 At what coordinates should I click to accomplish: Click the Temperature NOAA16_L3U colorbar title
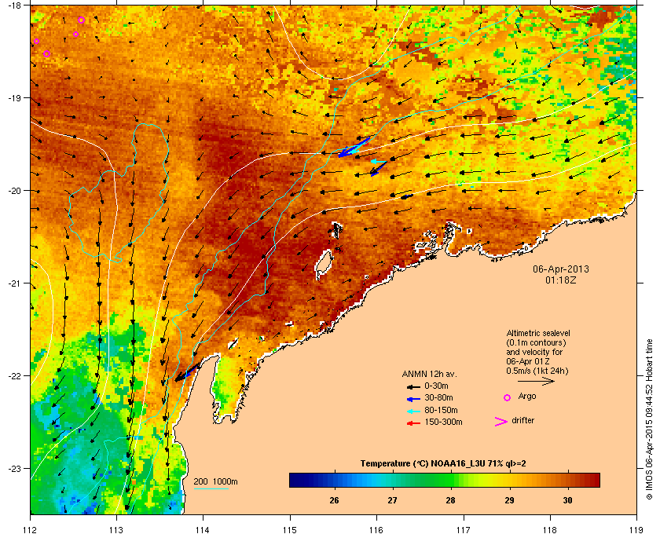[443, 464]
